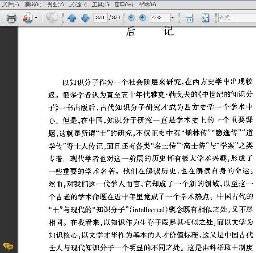Viewport: 256px width, 253px height.
Task: Open the 工具(T) menu
Action: 100,4
